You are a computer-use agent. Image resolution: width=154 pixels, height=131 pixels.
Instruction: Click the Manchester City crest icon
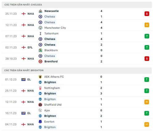(x=40, y=28)
